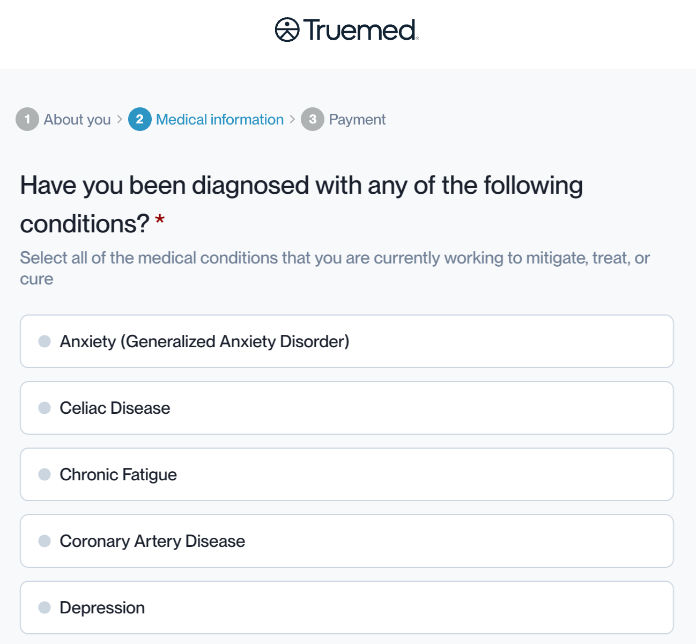Check the Anxiety option's selection dot
The width and height of the screenshot is (696, 644).
point(45,341)
